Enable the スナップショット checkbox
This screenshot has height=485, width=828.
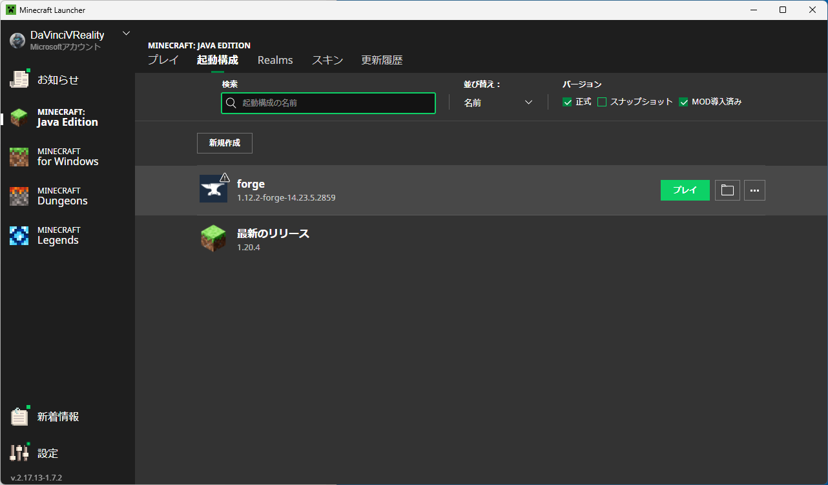[x=602, y=102]
